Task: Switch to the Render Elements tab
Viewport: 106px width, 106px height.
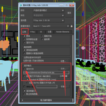Action: (x=63, y=32)
